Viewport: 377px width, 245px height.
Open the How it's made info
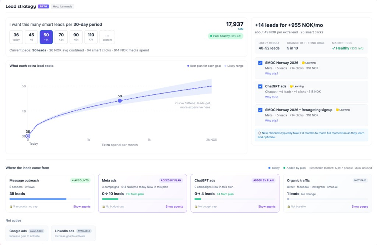[63, 7]
